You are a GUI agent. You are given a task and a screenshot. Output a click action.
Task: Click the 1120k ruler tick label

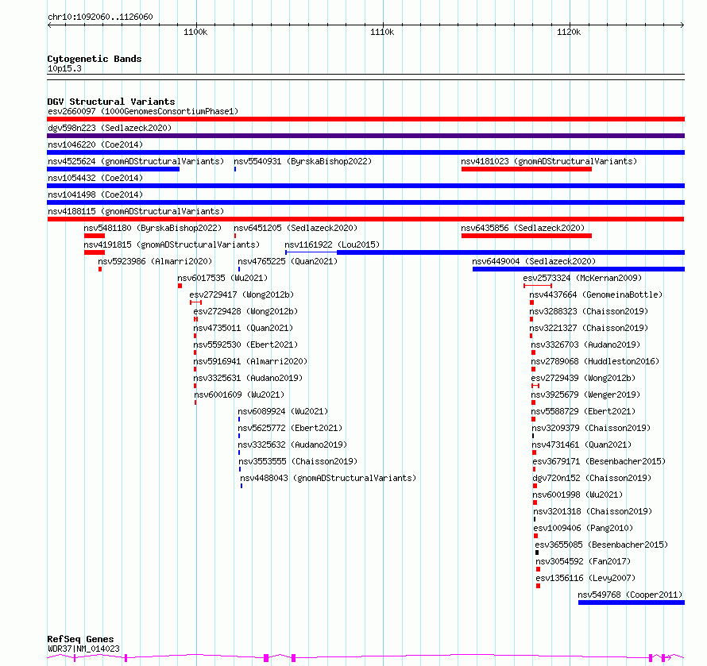(x=569, y=32)
